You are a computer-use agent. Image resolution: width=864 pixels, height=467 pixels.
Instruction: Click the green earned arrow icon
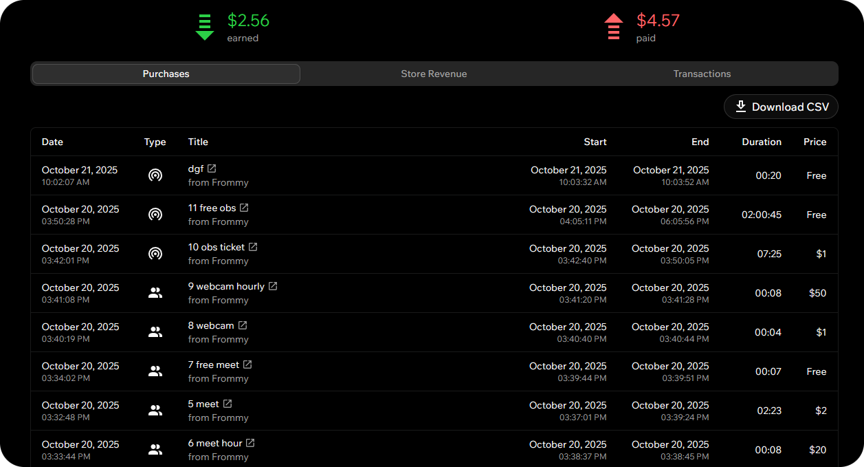point(205,27)
